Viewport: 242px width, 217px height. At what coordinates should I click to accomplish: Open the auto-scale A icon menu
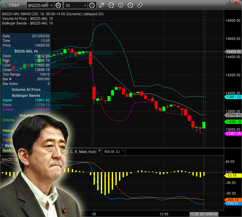tap(130, 5)
